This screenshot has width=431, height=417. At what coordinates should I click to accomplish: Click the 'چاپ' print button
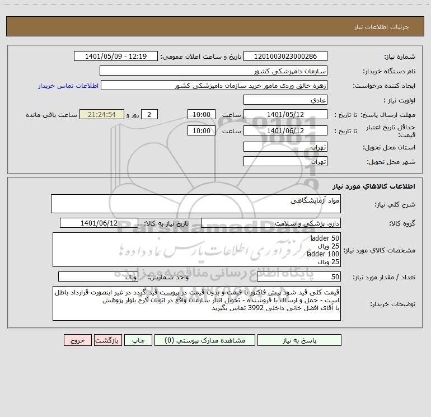[x=138, y=340]
